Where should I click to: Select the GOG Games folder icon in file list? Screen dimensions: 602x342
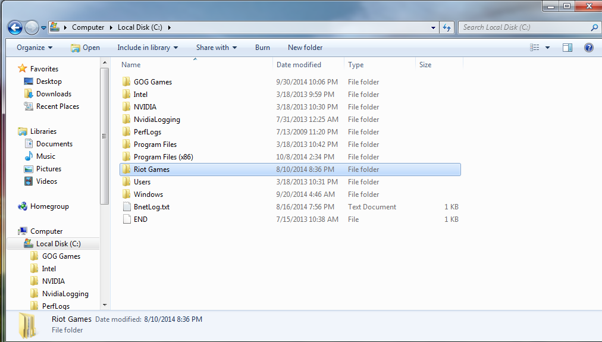pos(126,81)
